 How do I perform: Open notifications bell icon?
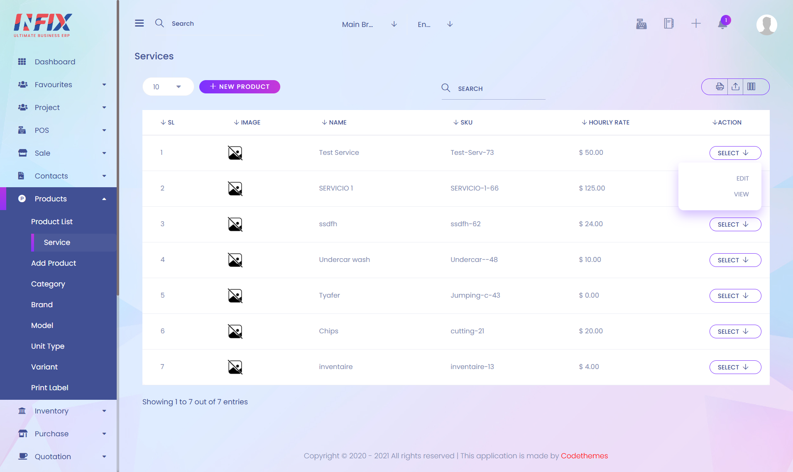coord(722,24)
